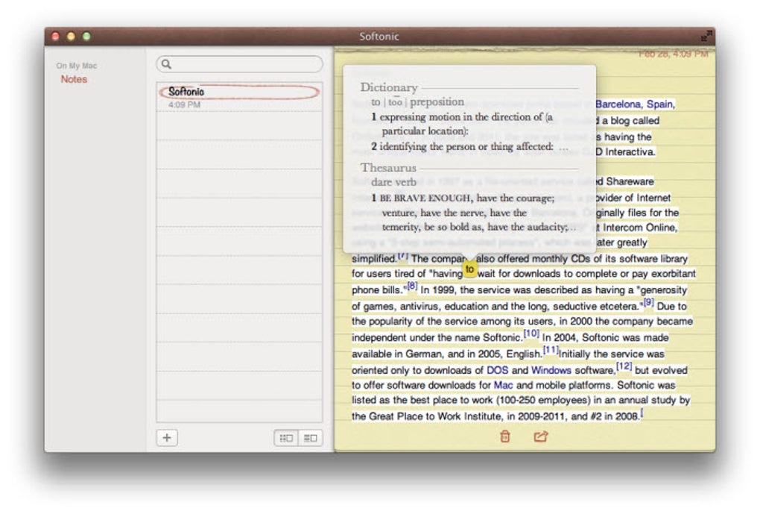Add a new note with plus button
Image resolution: width=760 pixels, height=514 pixels.
167,438
